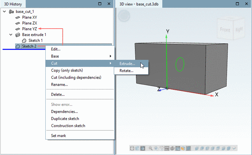This screenshot has height=155, width=252.
Task: Select Construction sketch menu entry
Action: tap(80, 126)
